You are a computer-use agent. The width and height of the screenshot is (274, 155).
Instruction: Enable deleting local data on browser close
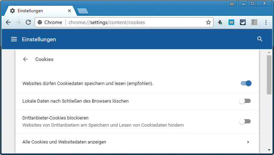click(245, 101)
